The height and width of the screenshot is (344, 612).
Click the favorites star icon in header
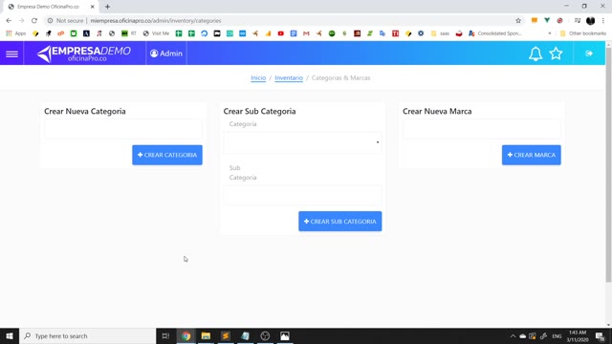[x=556, y=54]
